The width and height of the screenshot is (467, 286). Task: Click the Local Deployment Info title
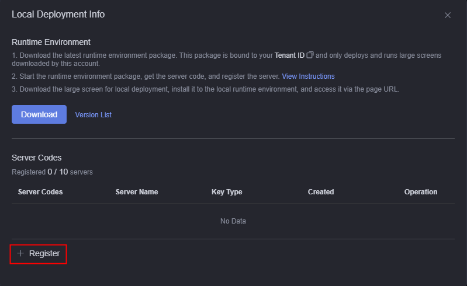58,14
